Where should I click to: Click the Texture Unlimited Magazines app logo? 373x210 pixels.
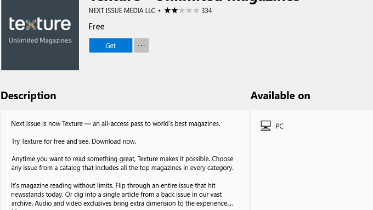coord(40,35)
